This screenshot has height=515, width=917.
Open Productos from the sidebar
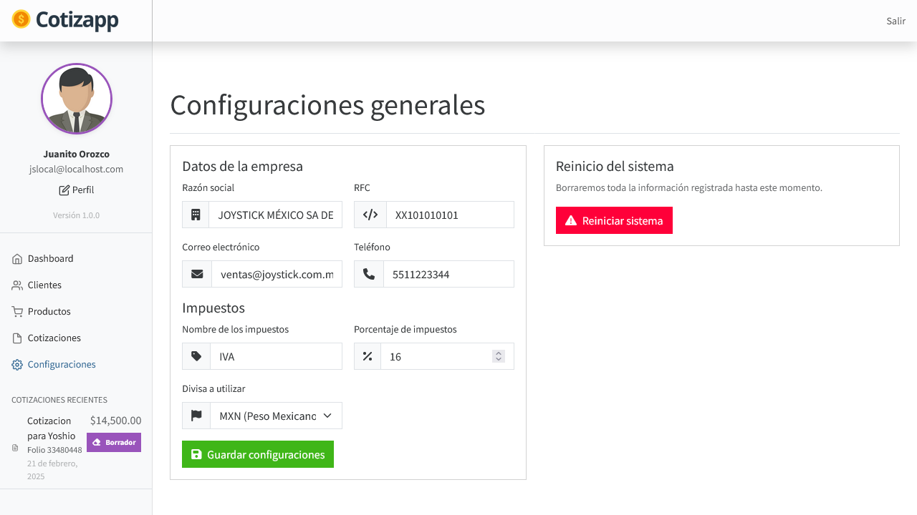(x=49, y=312)
